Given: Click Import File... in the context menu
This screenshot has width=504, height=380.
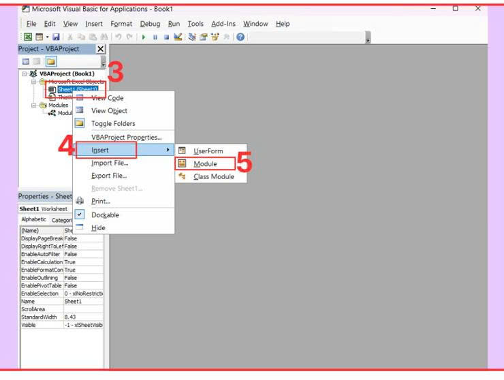Looking at the screenshot, I should coord(110,163).
